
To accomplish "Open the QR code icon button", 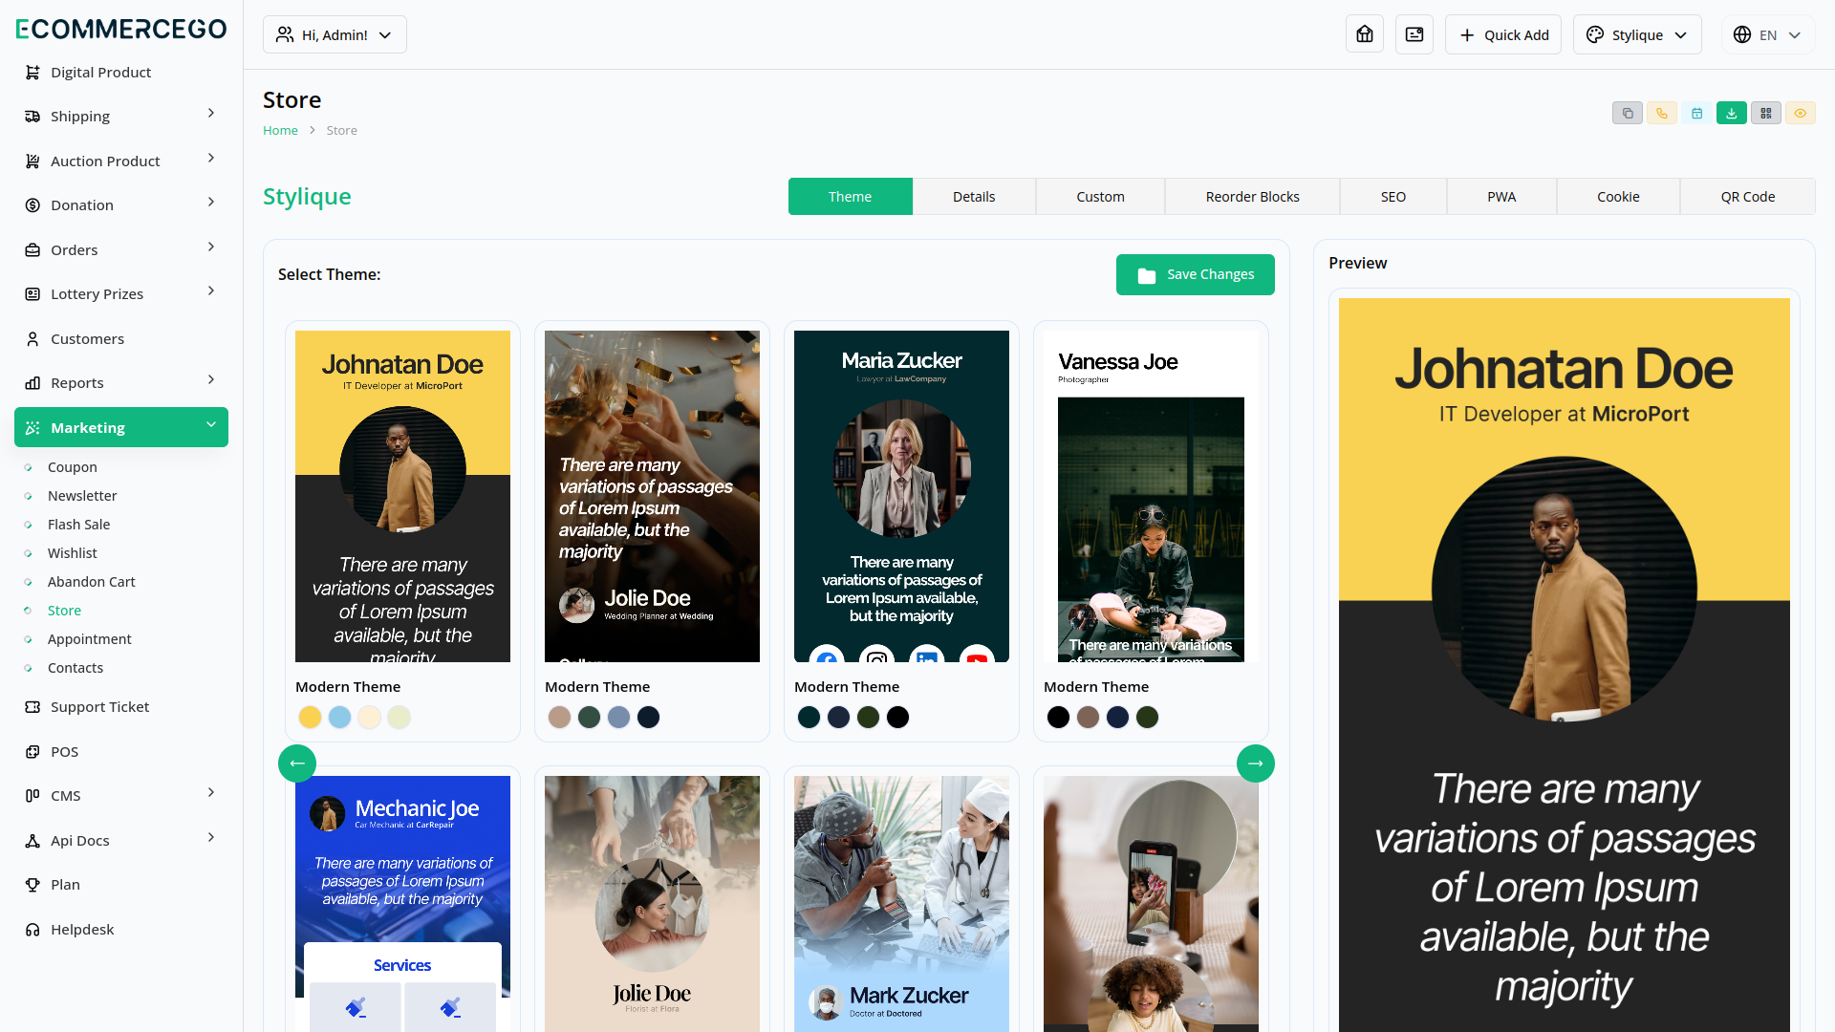I will (x=1765, y=113).
